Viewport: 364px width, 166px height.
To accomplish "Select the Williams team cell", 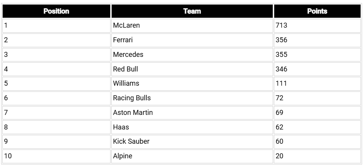I will [126, 83].
